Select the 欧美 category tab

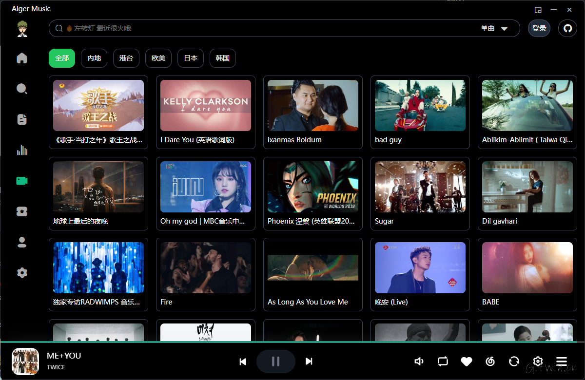(x=158, y=58)
